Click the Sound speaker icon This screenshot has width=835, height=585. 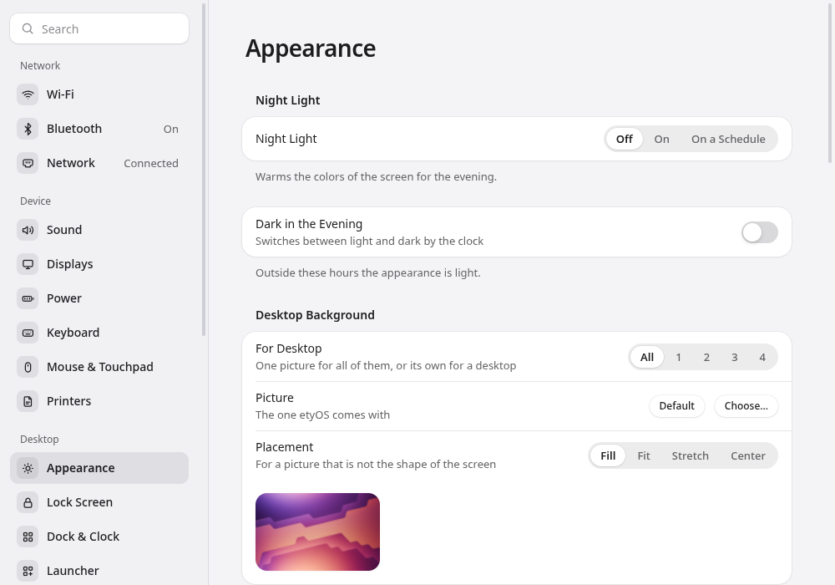tap(28, 230)
